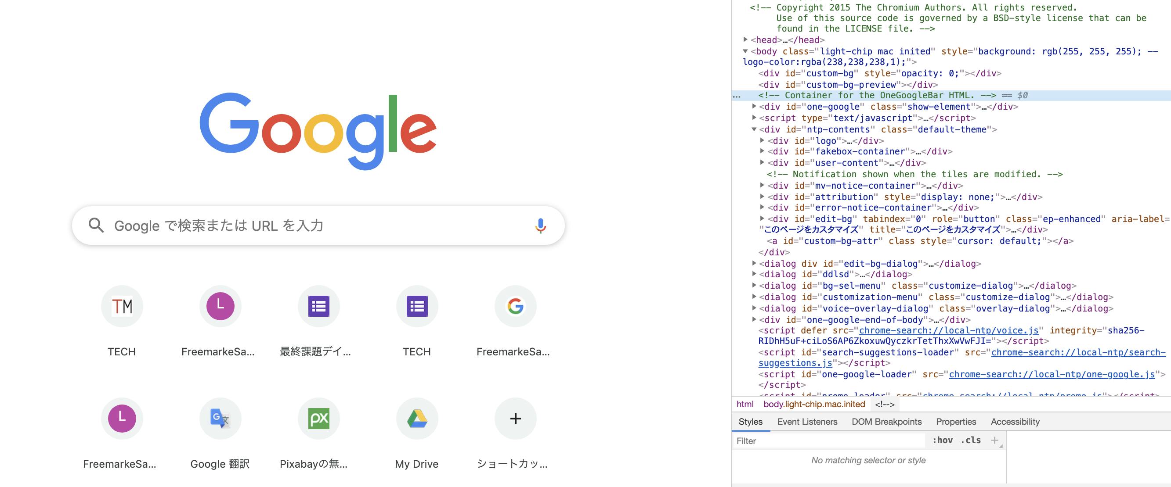The width and height of the screenshot is (1171, 487).
Task: Collapse the body element in Elements panel
Action: pos(746,51)
